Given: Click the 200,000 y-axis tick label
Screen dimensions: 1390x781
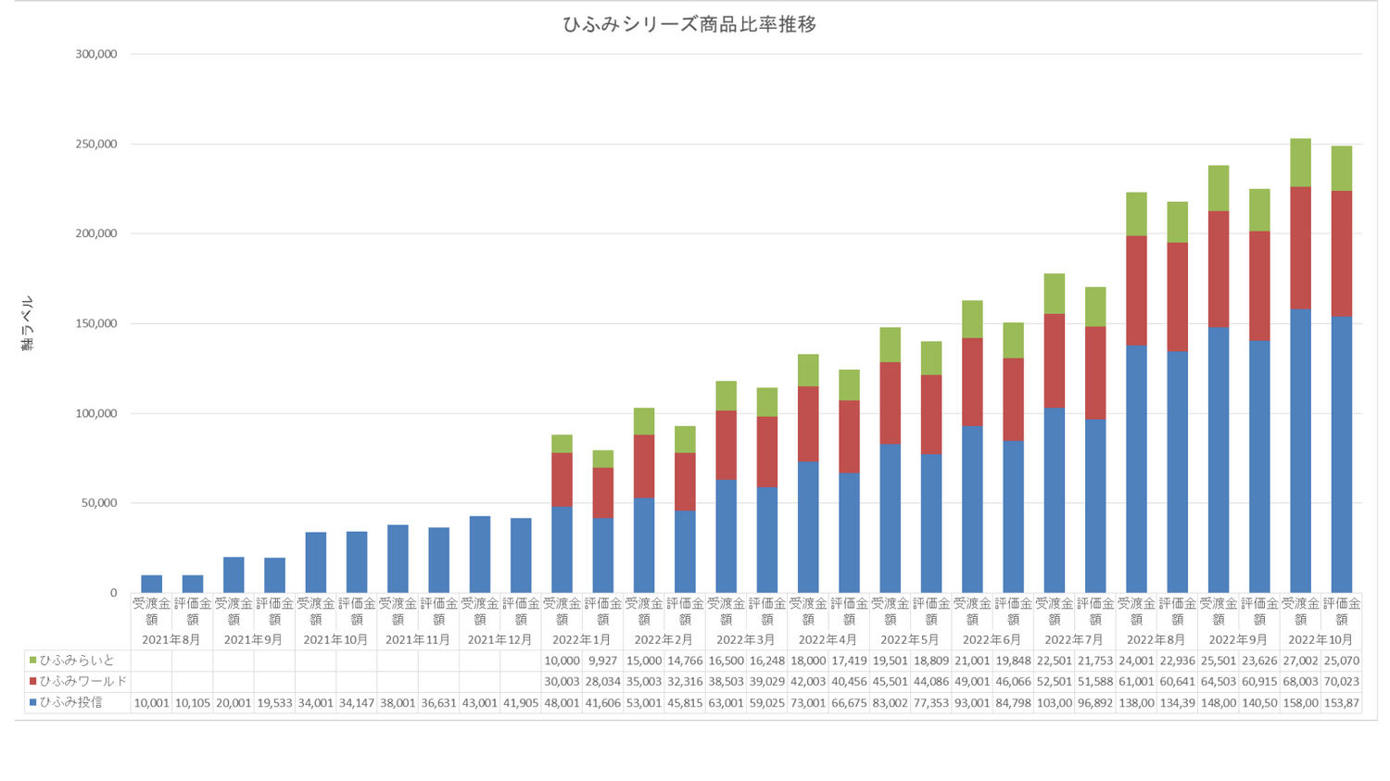Looking at the screenshot, I should 95,233.
